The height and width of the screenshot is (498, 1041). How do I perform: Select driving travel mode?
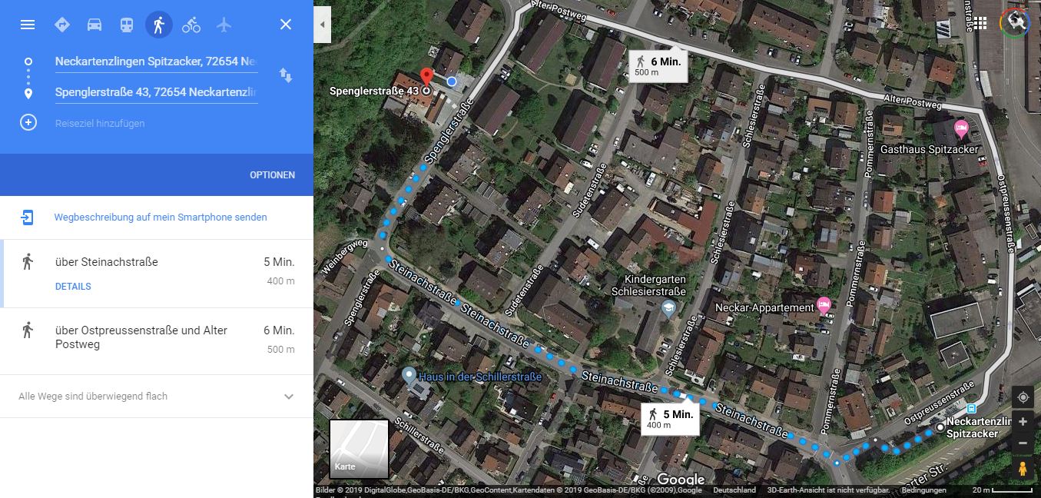[x=94, y=25]
